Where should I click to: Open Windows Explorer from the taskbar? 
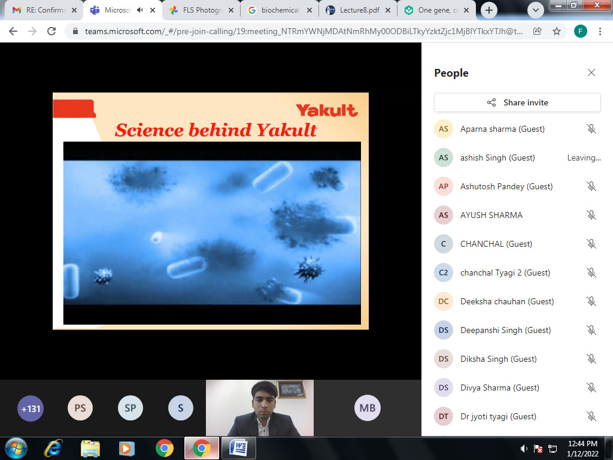coord(90,448)
